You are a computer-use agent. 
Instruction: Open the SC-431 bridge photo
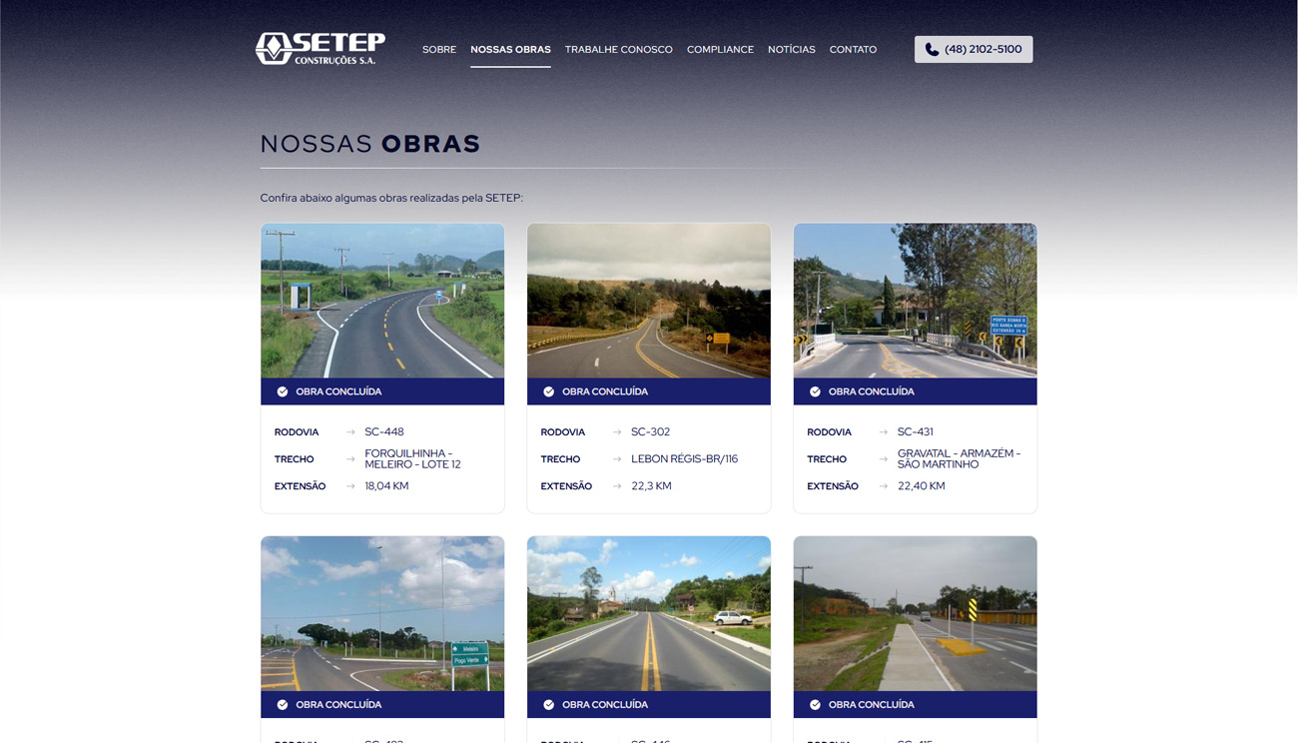pos(915,301)
